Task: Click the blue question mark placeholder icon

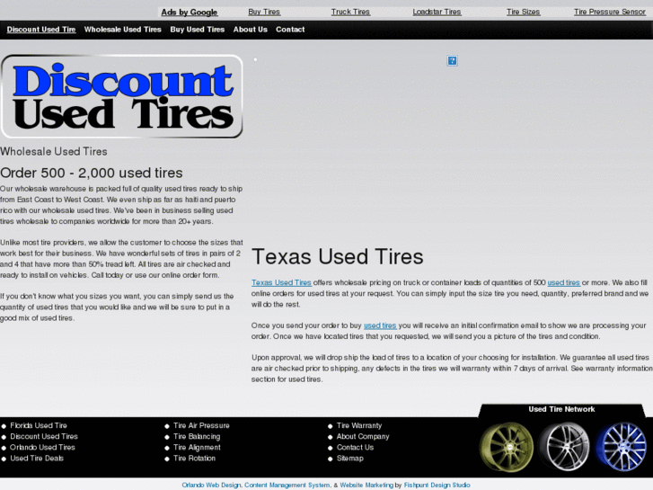Action: click(452, 61)
